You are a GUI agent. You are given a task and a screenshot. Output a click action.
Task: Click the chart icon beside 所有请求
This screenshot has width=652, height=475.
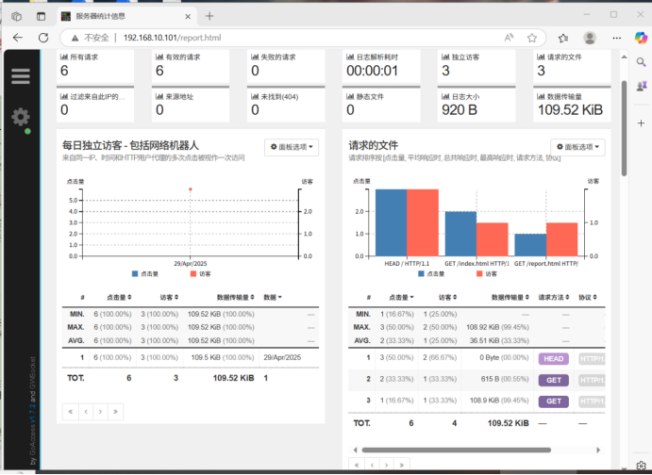(x=63, y=57)
